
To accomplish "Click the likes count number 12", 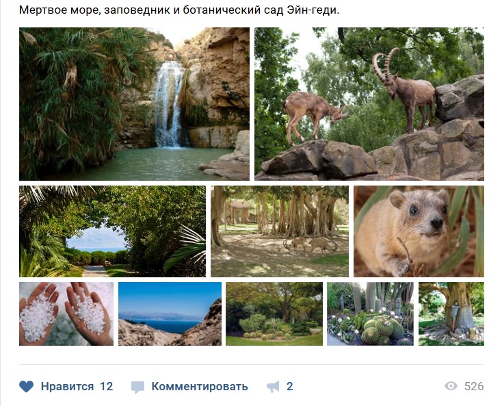I will click(106, 386).
